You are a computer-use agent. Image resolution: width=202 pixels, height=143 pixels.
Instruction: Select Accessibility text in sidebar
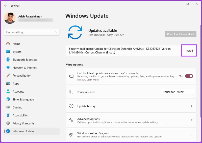[20, 115]
